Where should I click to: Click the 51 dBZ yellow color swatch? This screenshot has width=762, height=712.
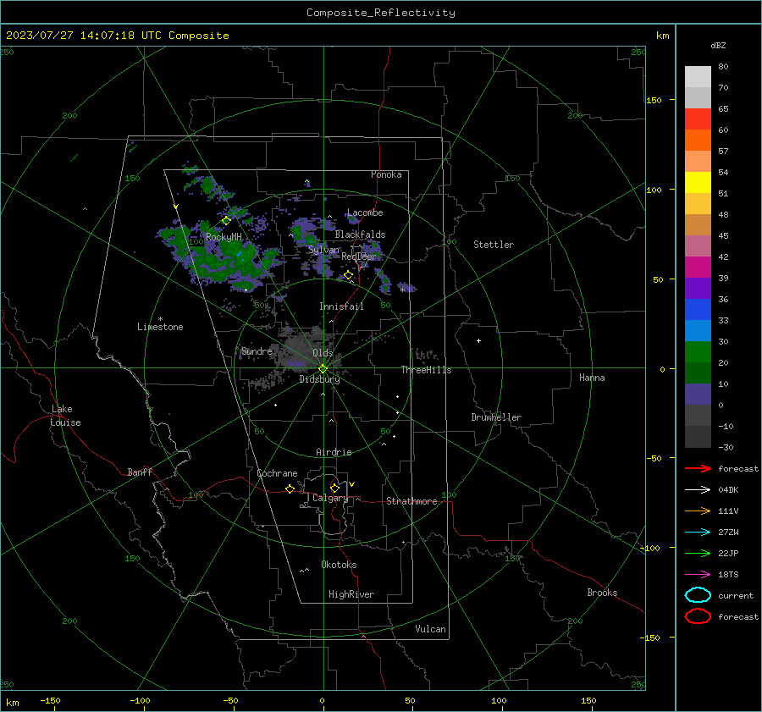tap(698, 183)
